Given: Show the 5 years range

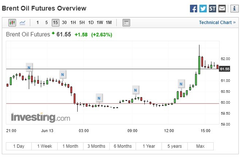Looking at the screenshot, I should tap(175, 146).
